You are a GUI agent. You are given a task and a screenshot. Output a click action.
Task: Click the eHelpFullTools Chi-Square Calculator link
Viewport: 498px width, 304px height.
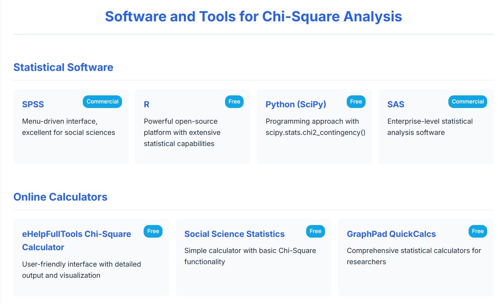tap(77, 240)
